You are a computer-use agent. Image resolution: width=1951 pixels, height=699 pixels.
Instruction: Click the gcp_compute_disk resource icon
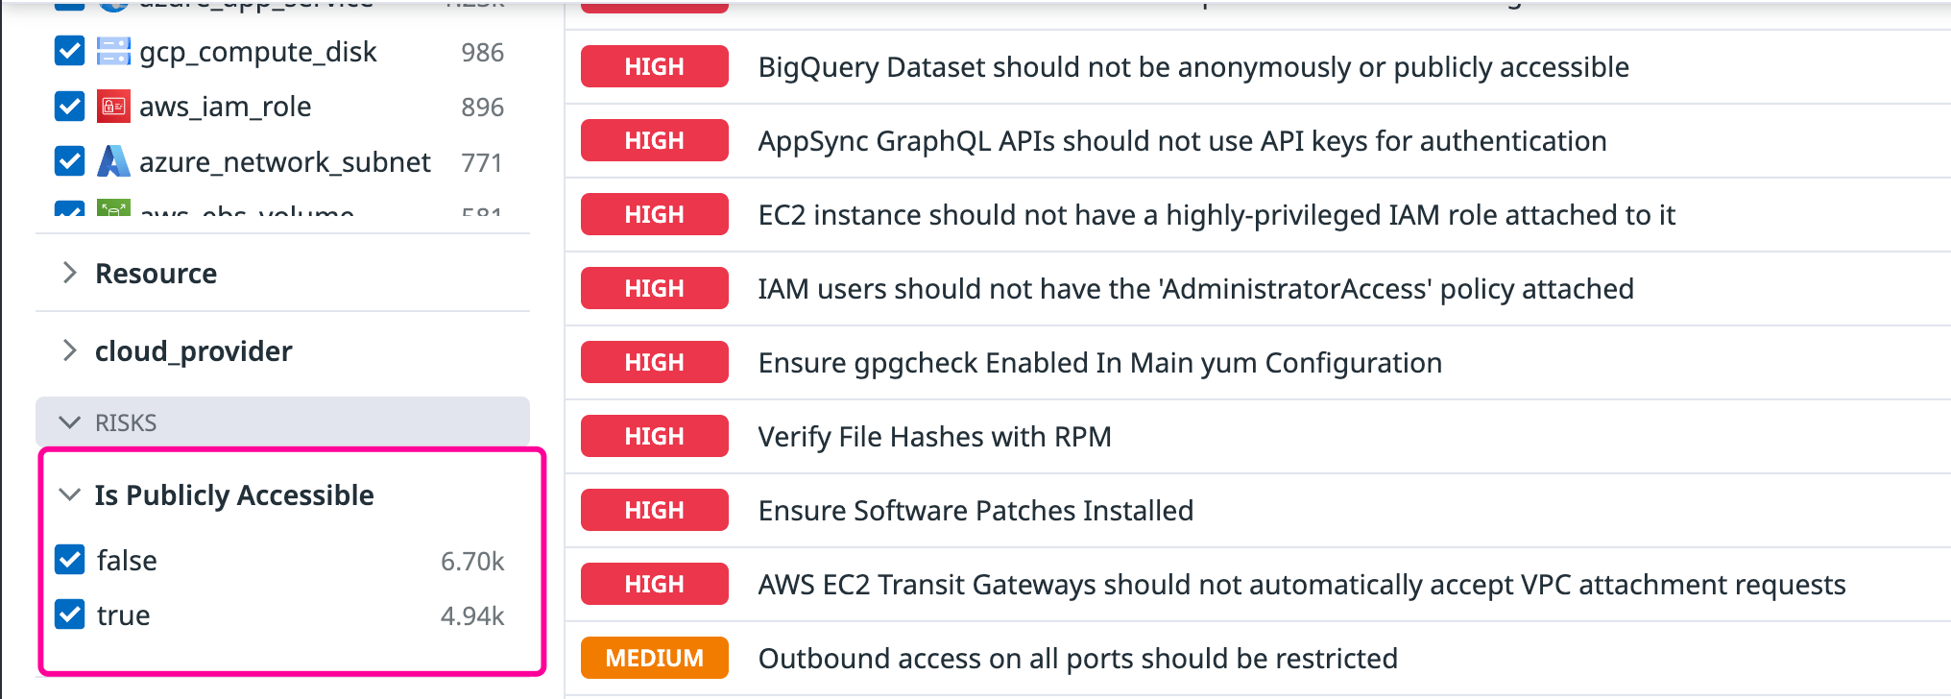[113, 51]
